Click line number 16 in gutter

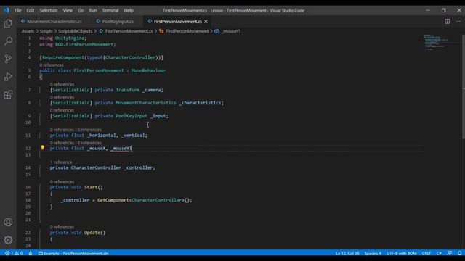(28, 187)
